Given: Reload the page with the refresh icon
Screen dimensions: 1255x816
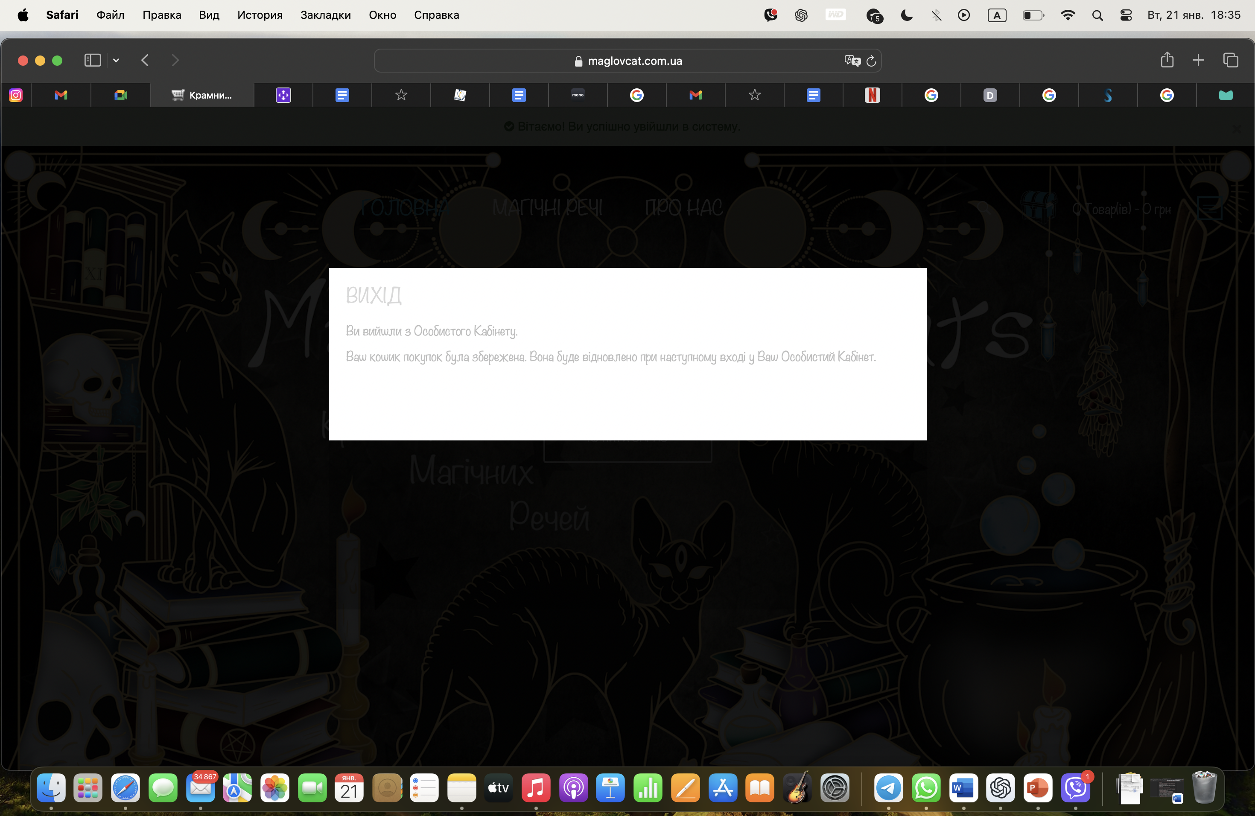Looking at the screenshot, I should (871, 61).
